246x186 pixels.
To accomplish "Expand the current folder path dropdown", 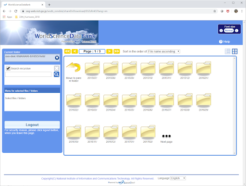I will pyautogui.click(x=57, y=58).
